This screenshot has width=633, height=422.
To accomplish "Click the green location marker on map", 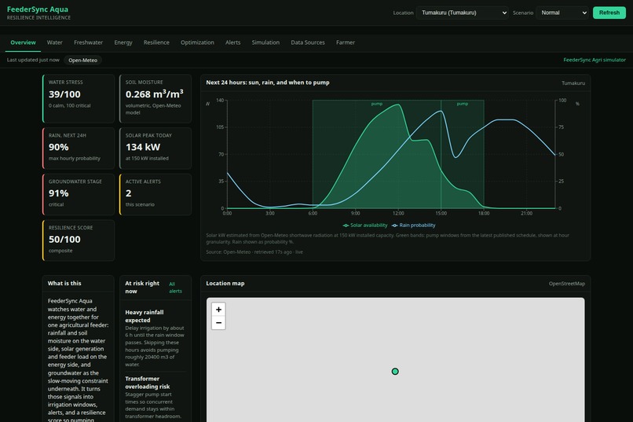I will click(x=395, y=372).
